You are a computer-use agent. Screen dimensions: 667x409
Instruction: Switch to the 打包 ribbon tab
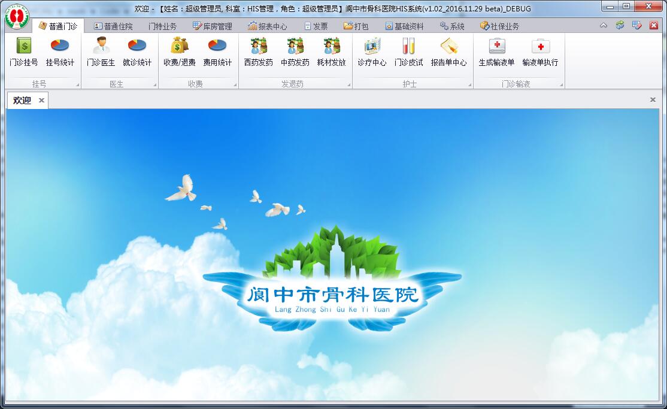(356, 26)
